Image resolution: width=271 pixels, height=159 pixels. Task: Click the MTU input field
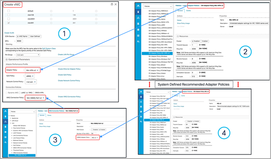point(20,41)
